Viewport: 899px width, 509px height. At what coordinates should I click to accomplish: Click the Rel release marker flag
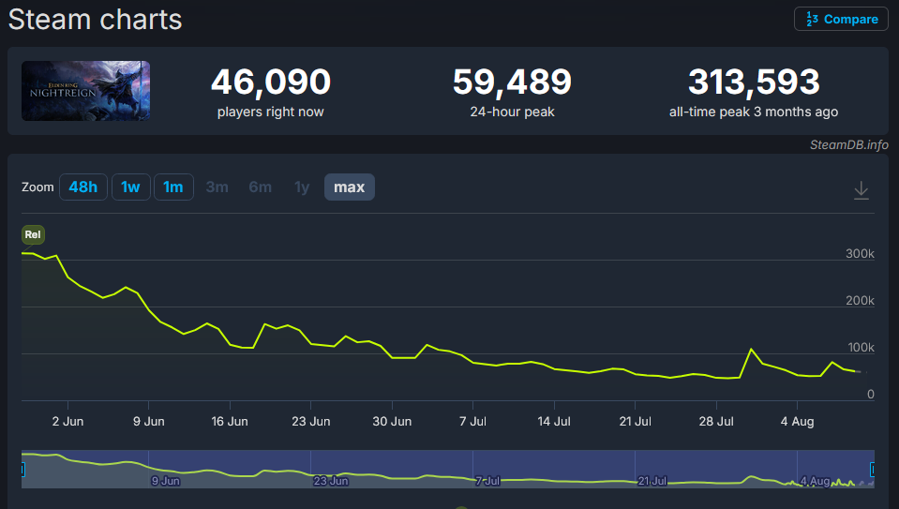click(33, 234)
